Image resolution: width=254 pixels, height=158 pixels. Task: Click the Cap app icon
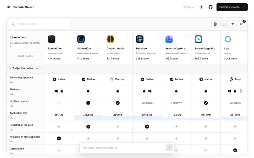coord(228,39)
